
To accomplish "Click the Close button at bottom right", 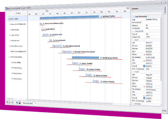I will click(164, 110).
